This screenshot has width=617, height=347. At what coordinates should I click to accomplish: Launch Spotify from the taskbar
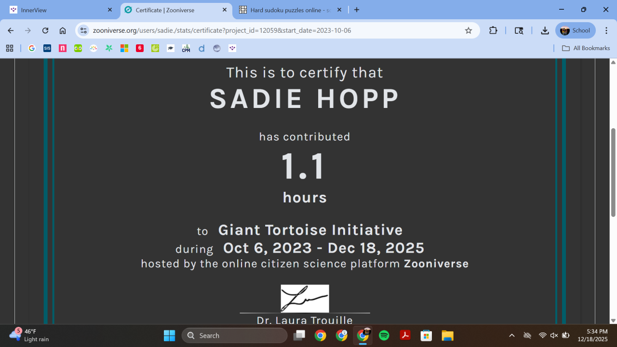click(x=384, y=335)
